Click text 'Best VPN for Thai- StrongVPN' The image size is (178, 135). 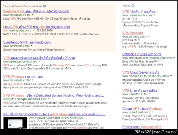coord(140,61)
